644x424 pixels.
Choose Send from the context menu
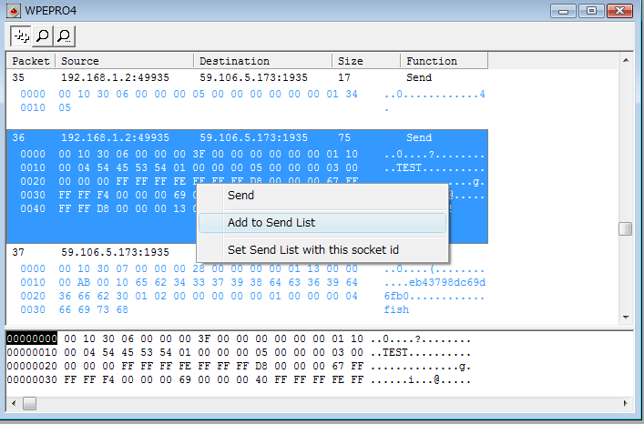pos(240,196)
